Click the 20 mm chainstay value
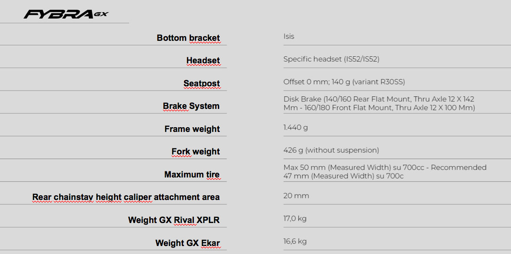511x254 pixels. 296,196
